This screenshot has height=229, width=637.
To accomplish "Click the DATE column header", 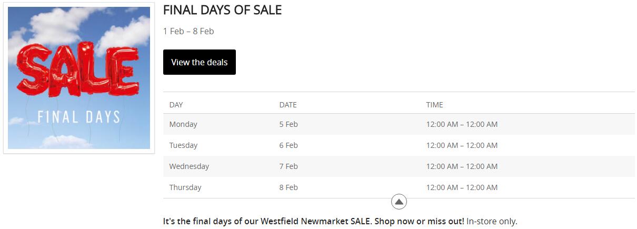I will pyautogui.click(x=288, y=105).
